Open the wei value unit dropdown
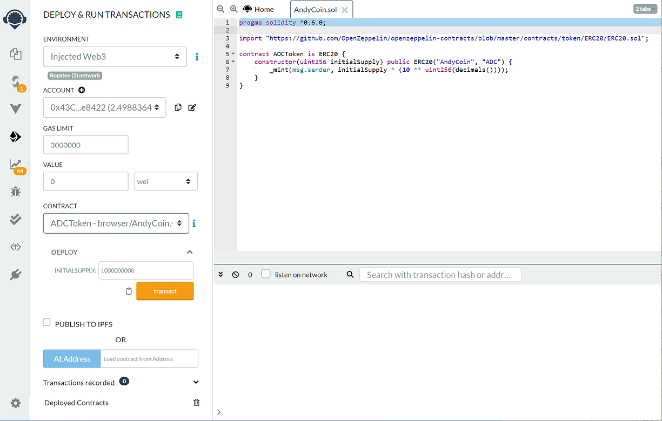Image resolution: width=662 pixels, height=421 pixels. point(166,181)
